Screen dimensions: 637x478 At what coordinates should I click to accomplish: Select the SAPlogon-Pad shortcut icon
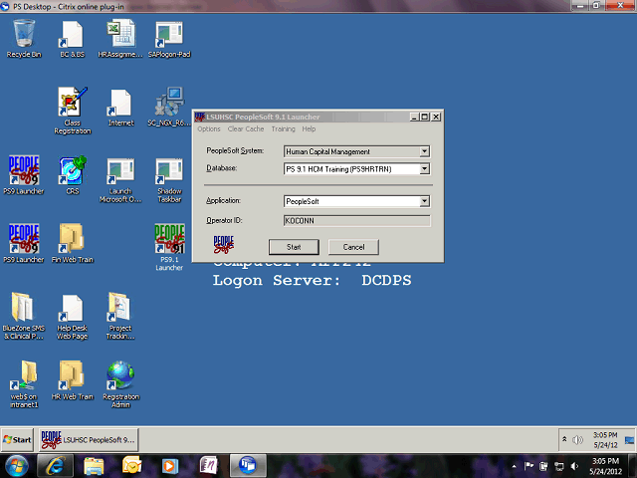tap(169, 39)
